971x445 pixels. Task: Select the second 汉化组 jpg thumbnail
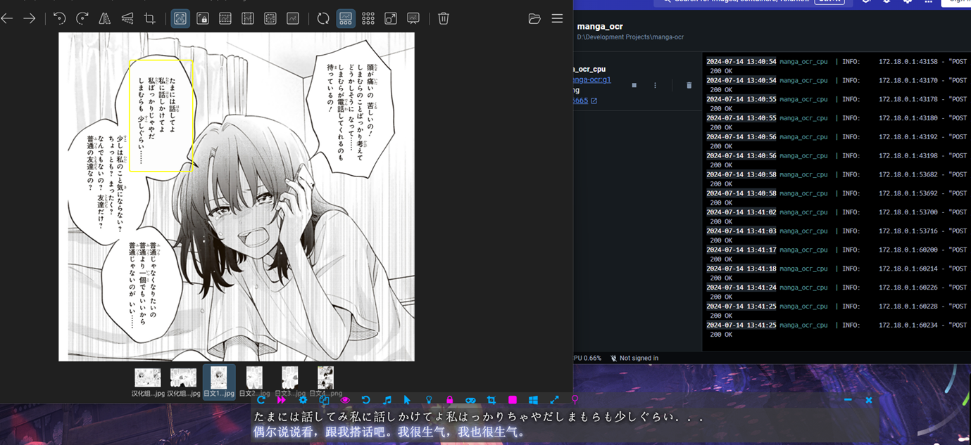(x=183, y=382)
